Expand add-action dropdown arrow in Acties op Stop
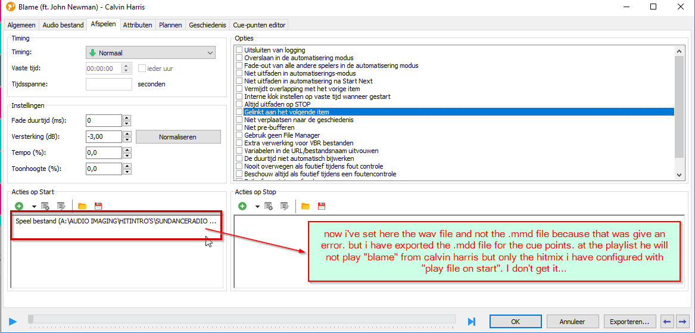This screenshot has height=333, width=695. [257, 207]
